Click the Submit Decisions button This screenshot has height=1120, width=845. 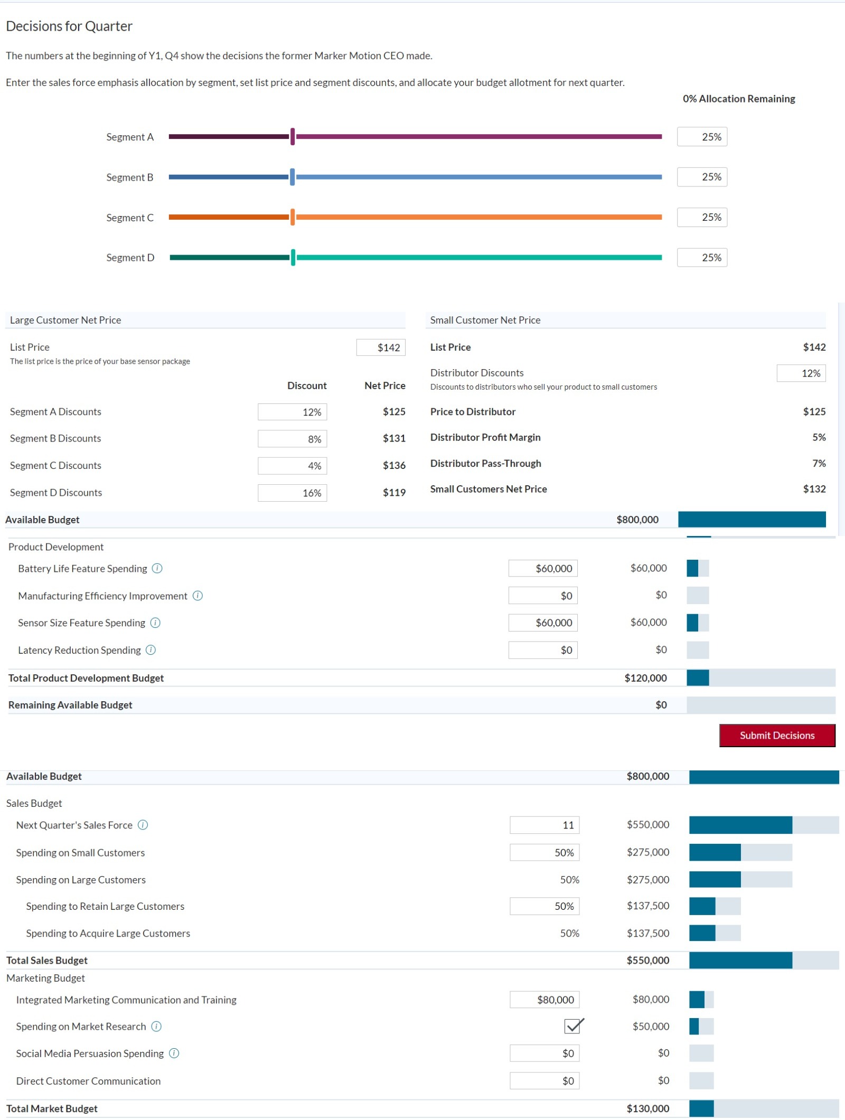776,735
